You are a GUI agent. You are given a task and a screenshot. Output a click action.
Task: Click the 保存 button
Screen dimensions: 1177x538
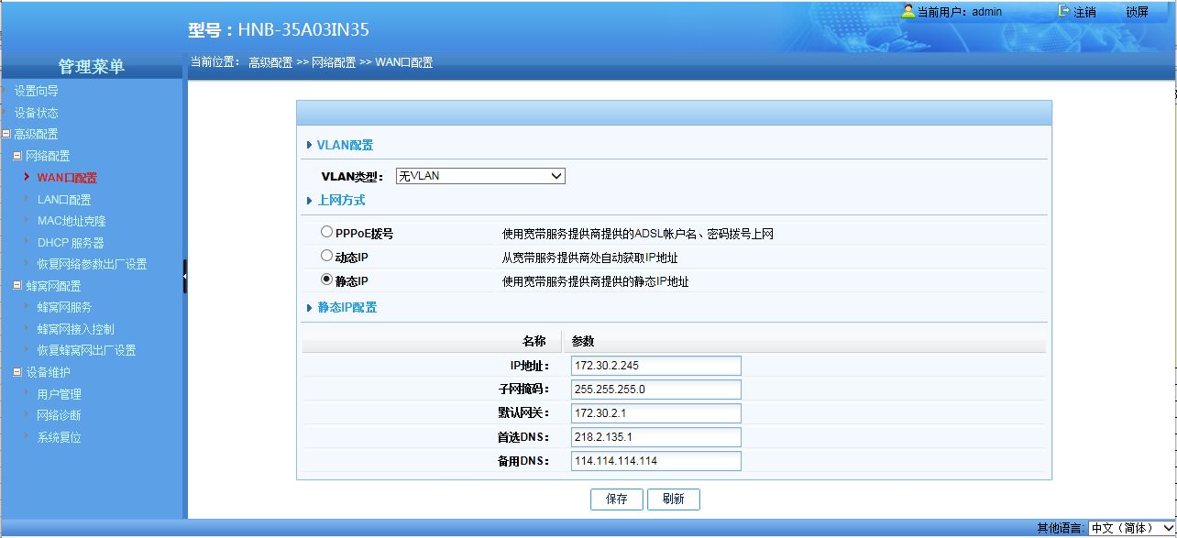pos(616,500)
